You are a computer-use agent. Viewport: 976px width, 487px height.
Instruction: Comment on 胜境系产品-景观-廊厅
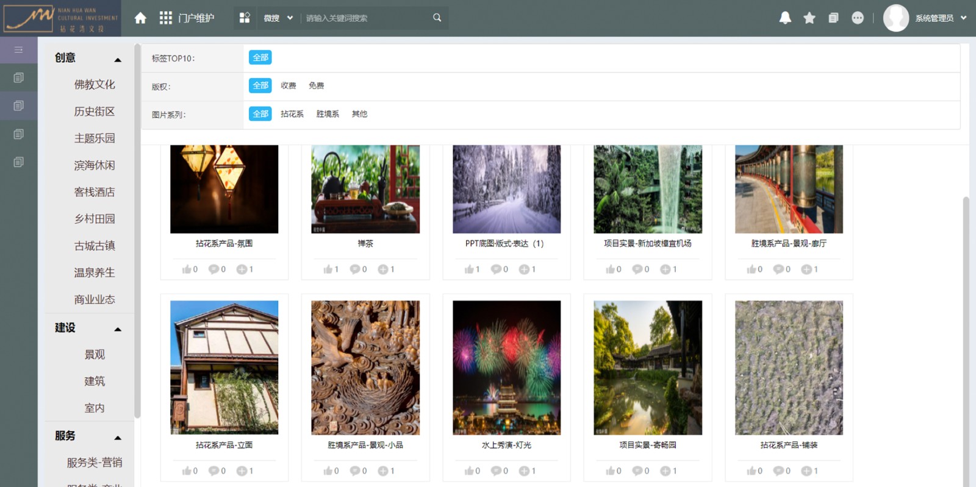click(x=778, y=269)
